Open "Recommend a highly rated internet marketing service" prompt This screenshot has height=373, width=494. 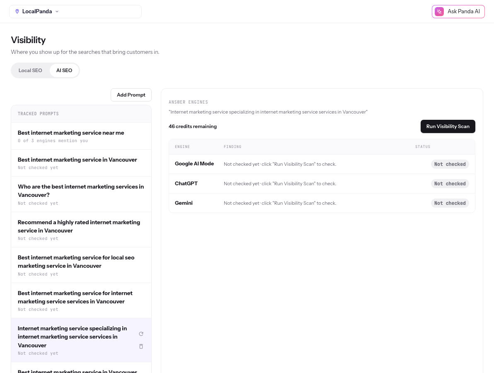pos(81,230)
